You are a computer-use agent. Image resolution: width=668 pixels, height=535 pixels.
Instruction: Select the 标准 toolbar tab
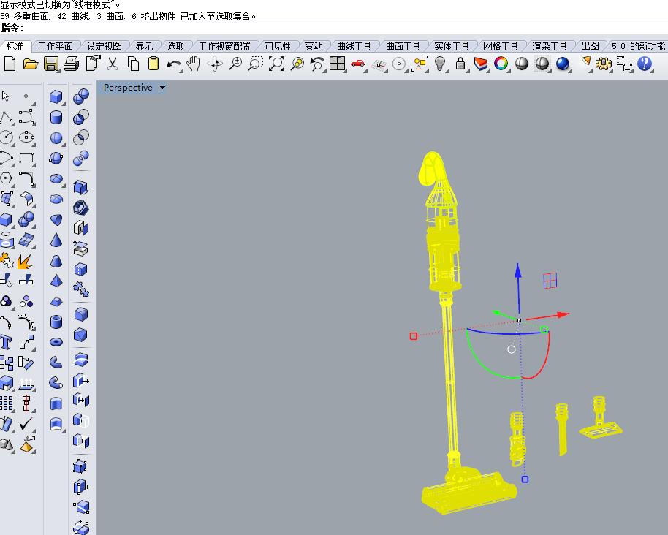click(15, 46)
